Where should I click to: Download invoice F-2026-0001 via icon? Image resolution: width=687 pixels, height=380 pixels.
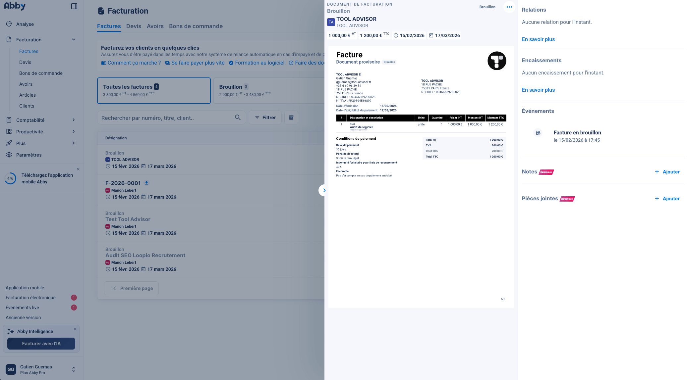point(146,183)
